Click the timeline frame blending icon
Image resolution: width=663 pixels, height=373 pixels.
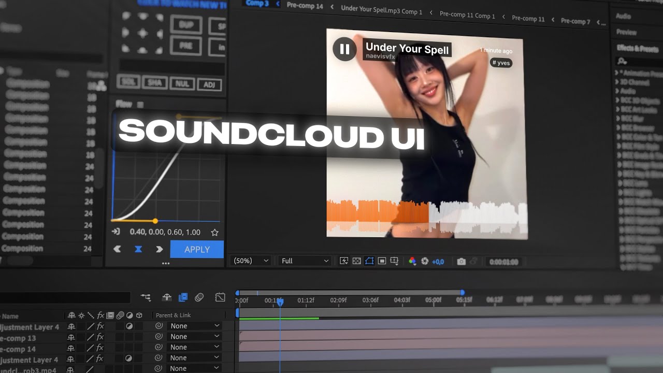click(x=183, y=297)
